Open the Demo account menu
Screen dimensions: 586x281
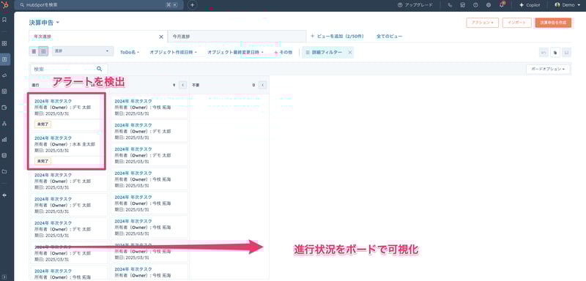(x=567, y=5)
